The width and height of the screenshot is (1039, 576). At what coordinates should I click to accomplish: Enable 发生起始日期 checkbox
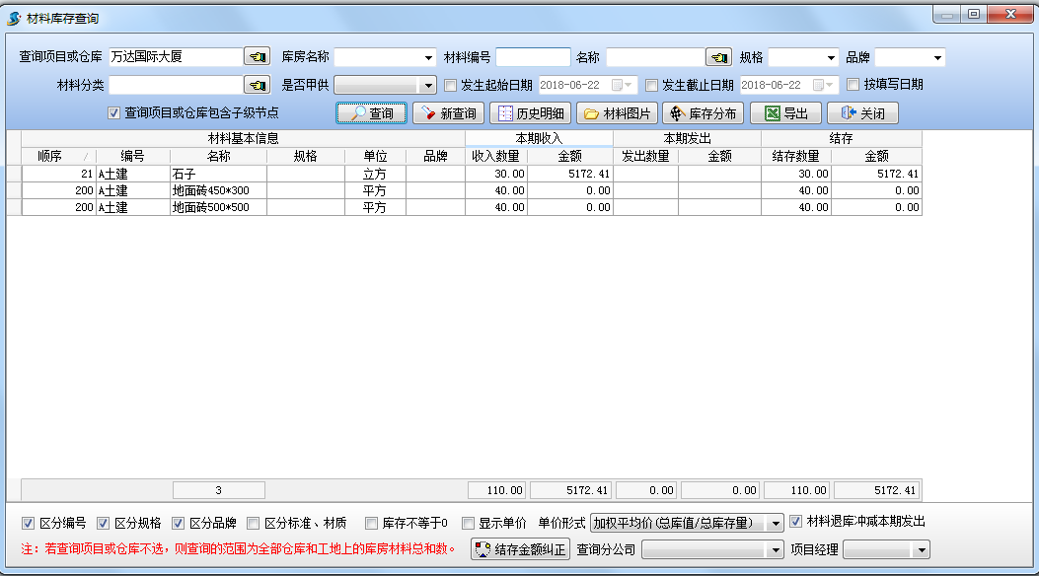tap(451, 85)
